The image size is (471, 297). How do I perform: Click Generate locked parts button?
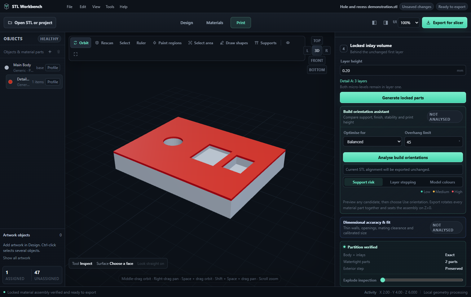pyautogui.click(x=403, y=97)
